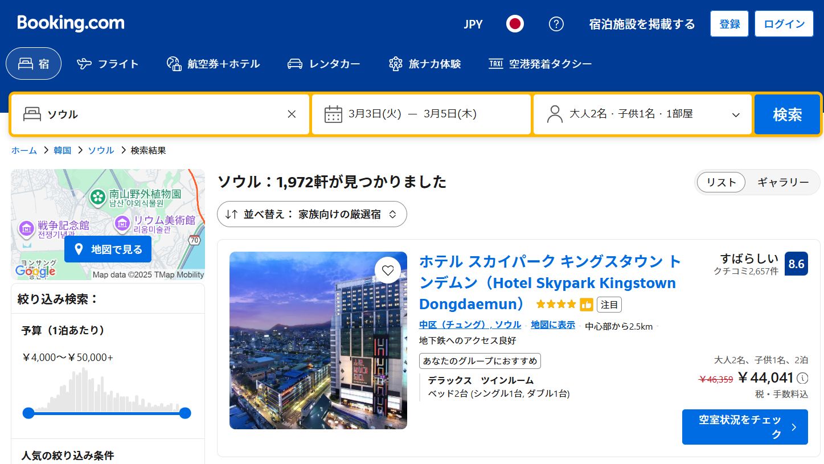Screen dimensions: 824x464
Task: Click the 空室状況をチェック button
Action: click(x=745, y=426)
